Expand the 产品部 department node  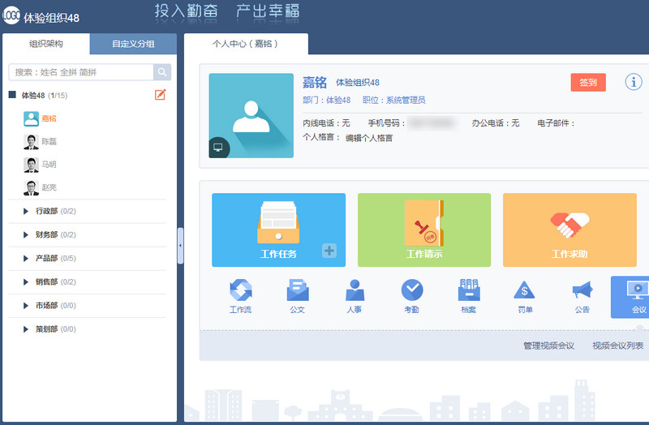pyautogui.click(x=26, y=259)
